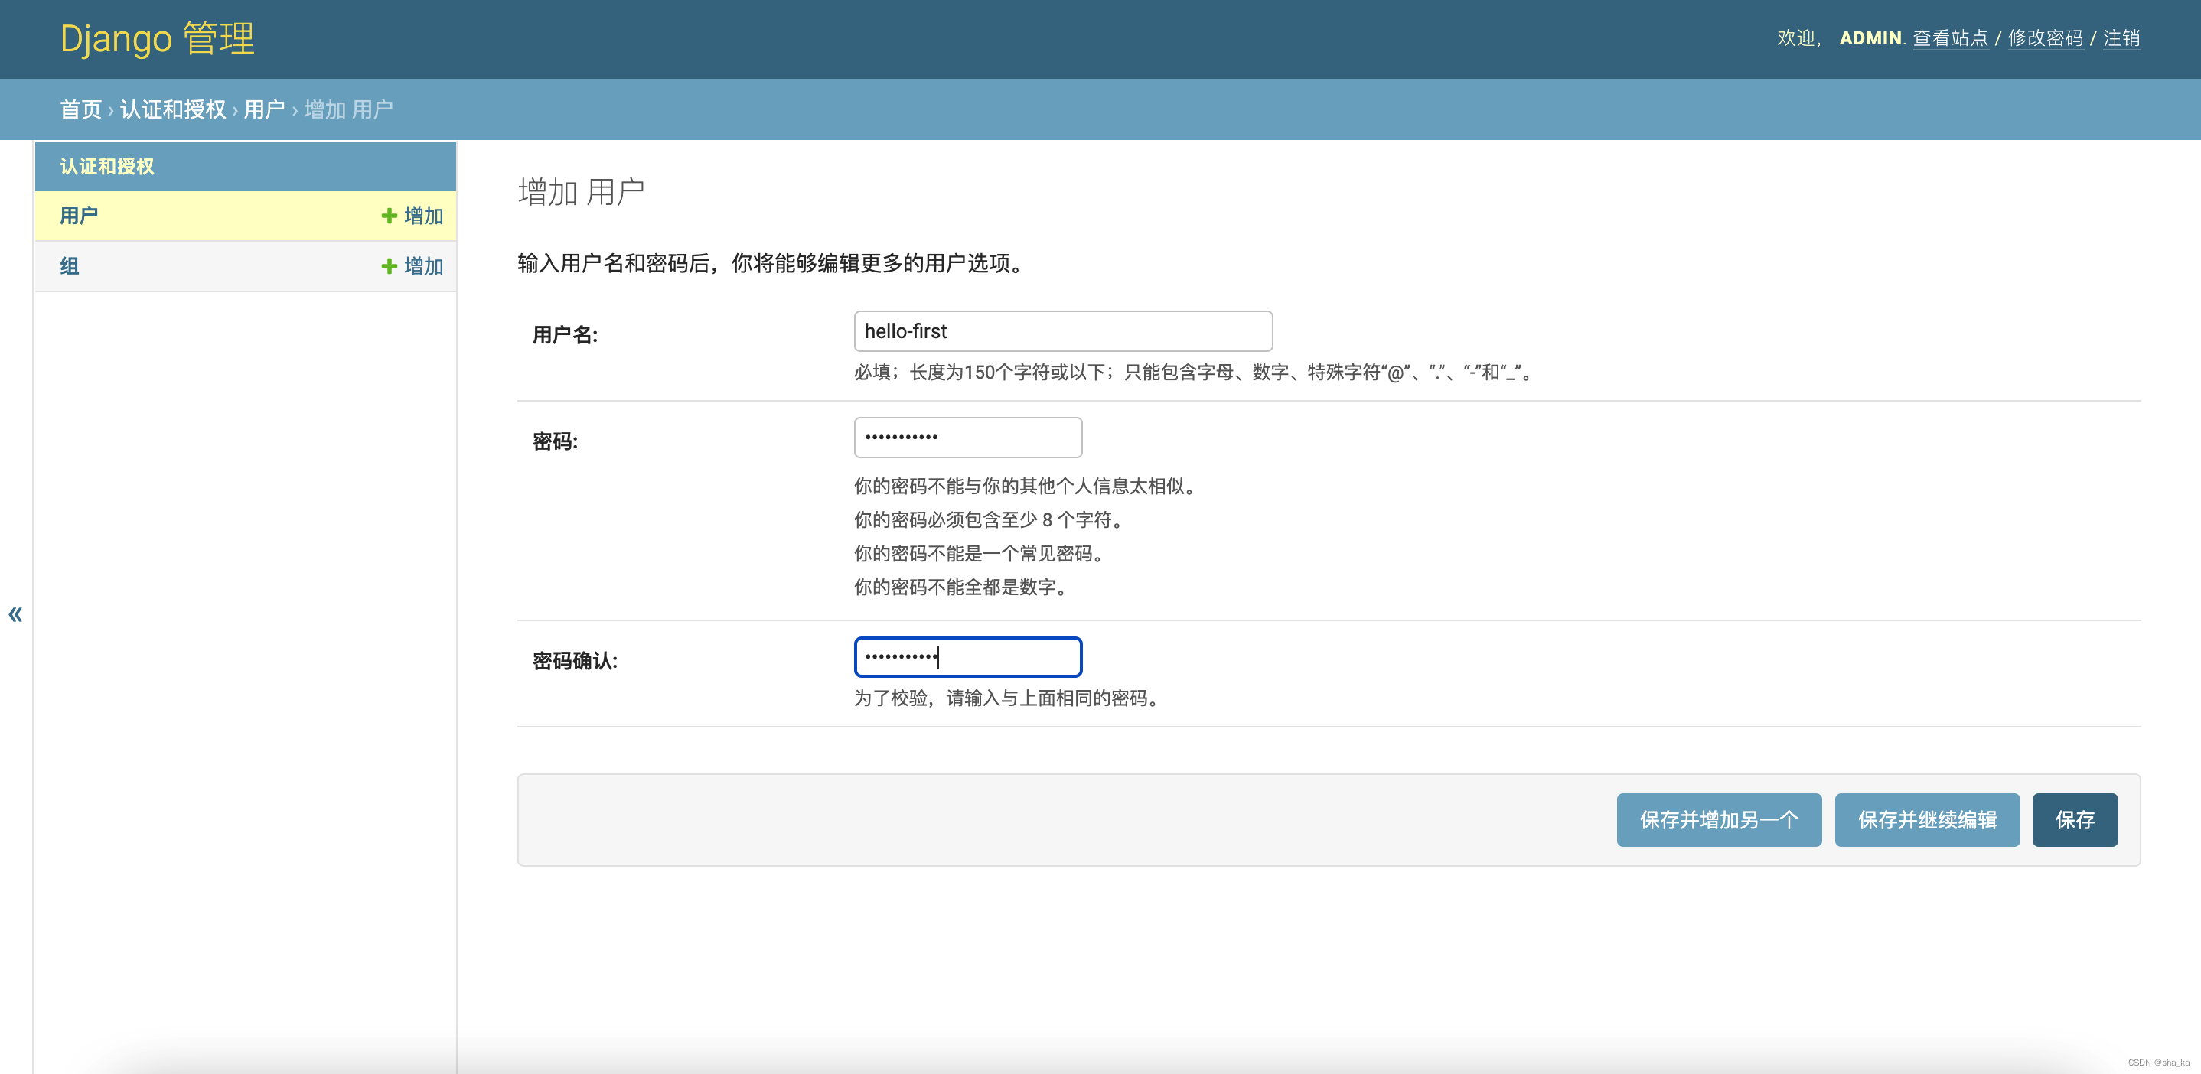Image resolution: width=2201 pixels, height=1074 pixels.
Task: Focus the 密码 password field
Action: (x=968, y=437)
